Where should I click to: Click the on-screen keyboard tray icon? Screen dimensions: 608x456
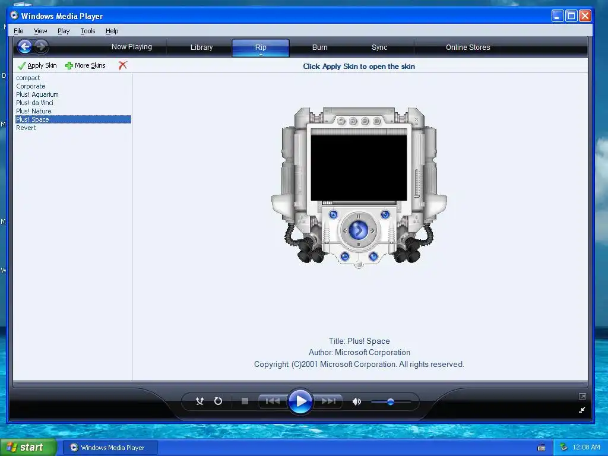tap(541, 448)
